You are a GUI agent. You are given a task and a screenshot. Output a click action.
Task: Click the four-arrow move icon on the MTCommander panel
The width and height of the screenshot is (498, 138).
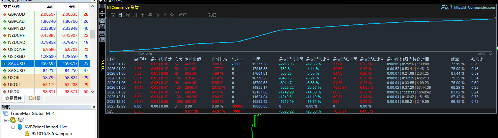(102, 13)
